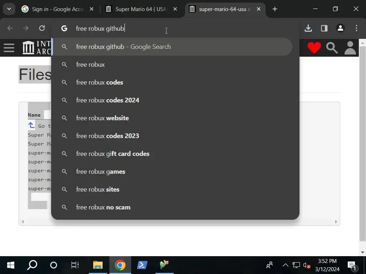The image size is (366, 274).
Task: Click the muted volume tray icon
Action: (307, 265)
